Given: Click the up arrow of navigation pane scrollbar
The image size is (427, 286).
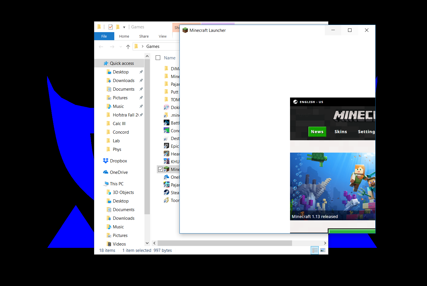Looking at the screenshot, I should (x=147, y=57).
